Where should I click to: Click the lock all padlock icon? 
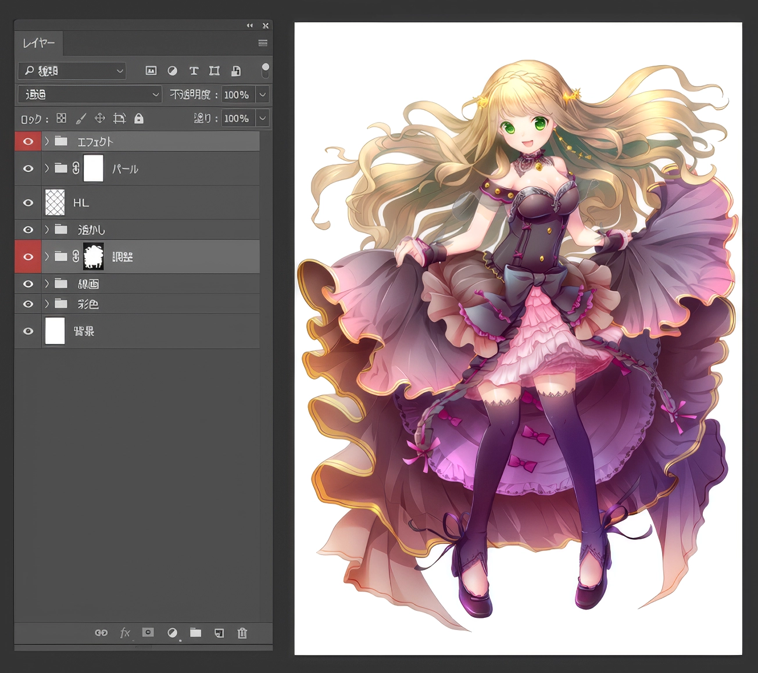pyautogui.click(x=138, y=119)
